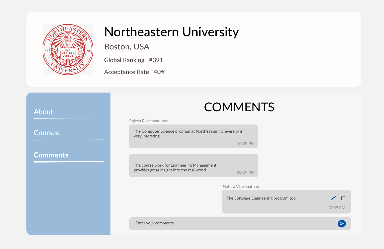Click the Northeastern University title text

pyautogui.click(x=171, y=32)
